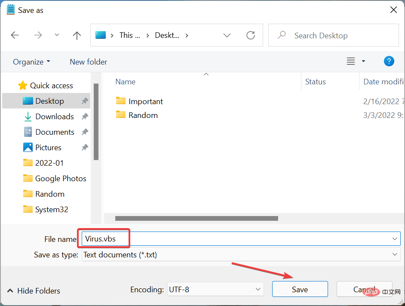This screenshot has height=306, width=405.
Task: Open Pictures in navigation pane
Action: 43,148
